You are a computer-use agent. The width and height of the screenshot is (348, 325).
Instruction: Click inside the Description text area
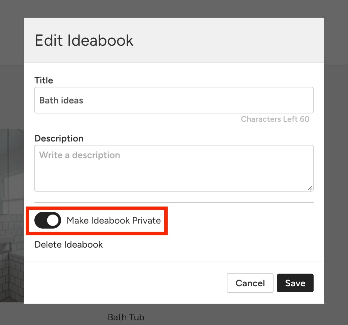174,168
